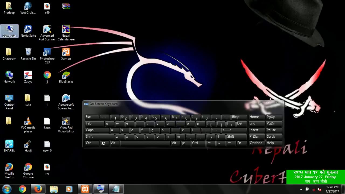Image resolution: width=345 pixels, height=194 pixels.
Task: Select Apowersoft Screen Recorder shortcut
Action: click(x=66, y=102)
